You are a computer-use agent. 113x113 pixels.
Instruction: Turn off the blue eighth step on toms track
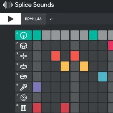point(103,77)
